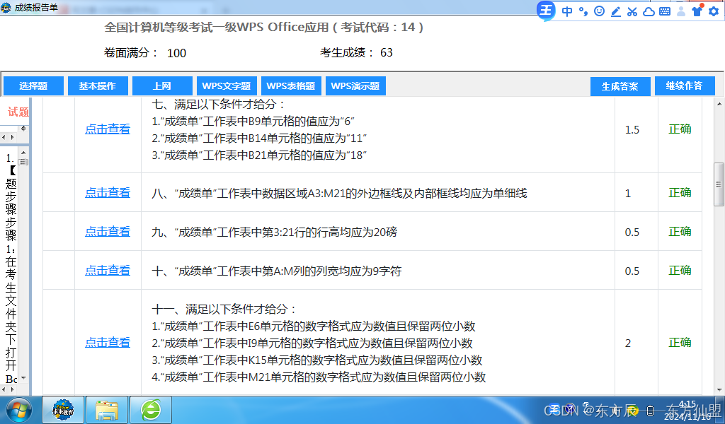Click the 第3:21行的行高 description text
The image size is (725, 424).
click(x=275, y=232)
